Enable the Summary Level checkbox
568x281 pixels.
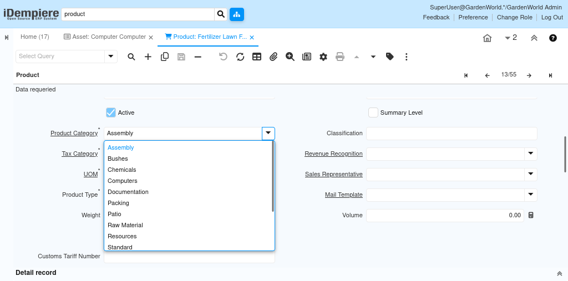(x=373, y=113)
